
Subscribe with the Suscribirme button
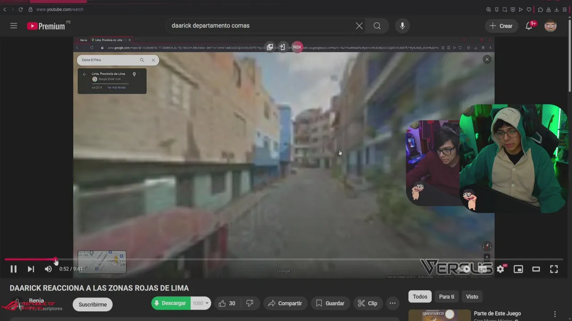(93, 305)
